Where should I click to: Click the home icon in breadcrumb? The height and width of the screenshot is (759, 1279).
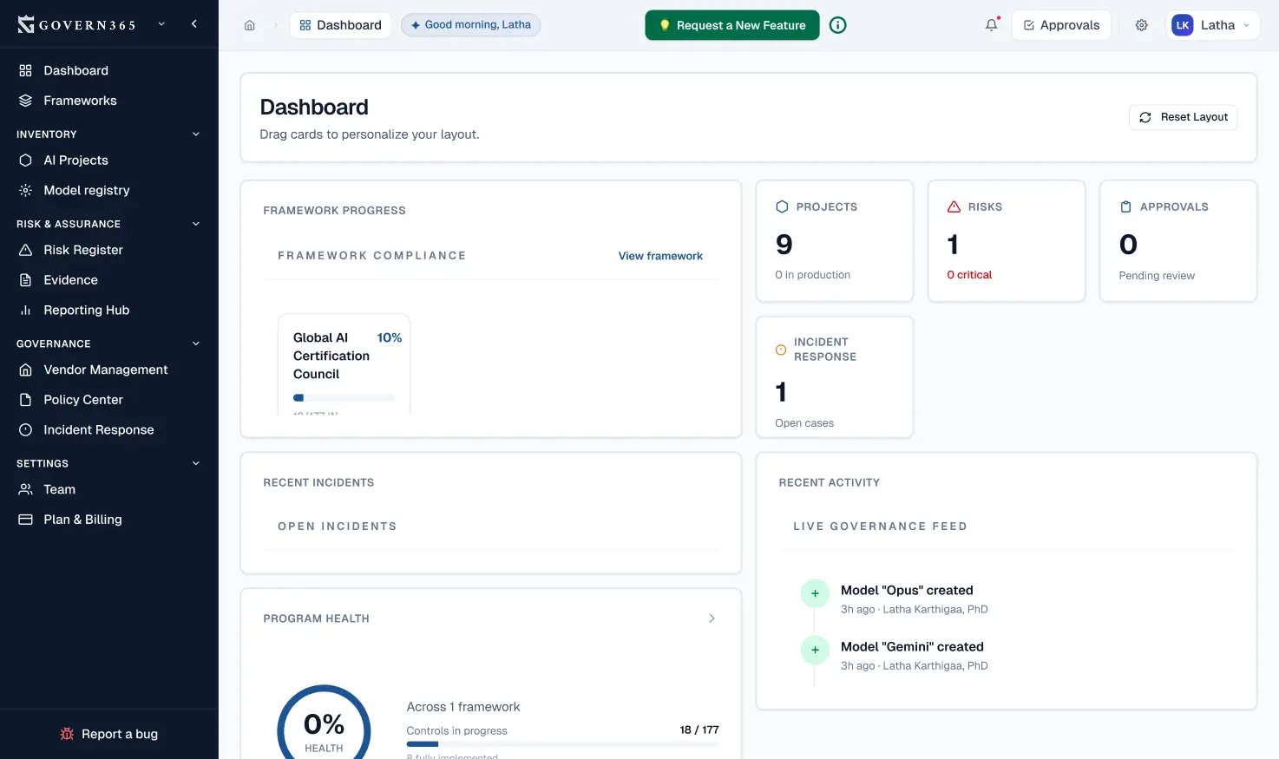250,25
